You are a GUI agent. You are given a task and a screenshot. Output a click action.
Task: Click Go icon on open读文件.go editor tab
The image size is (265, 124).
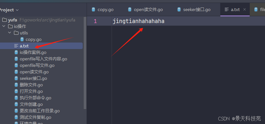[130, 9]
